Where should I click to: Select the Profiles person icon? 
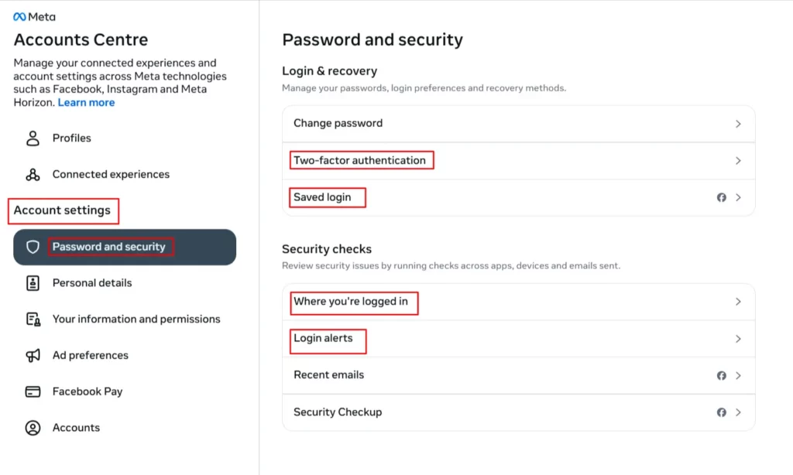pos(33,138)
